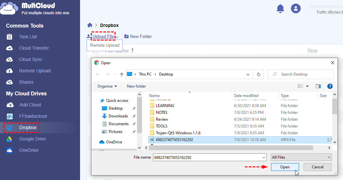Expand the This PC breadcrumb chevron
The image size is (343, 180).
[x=155, y=74]
